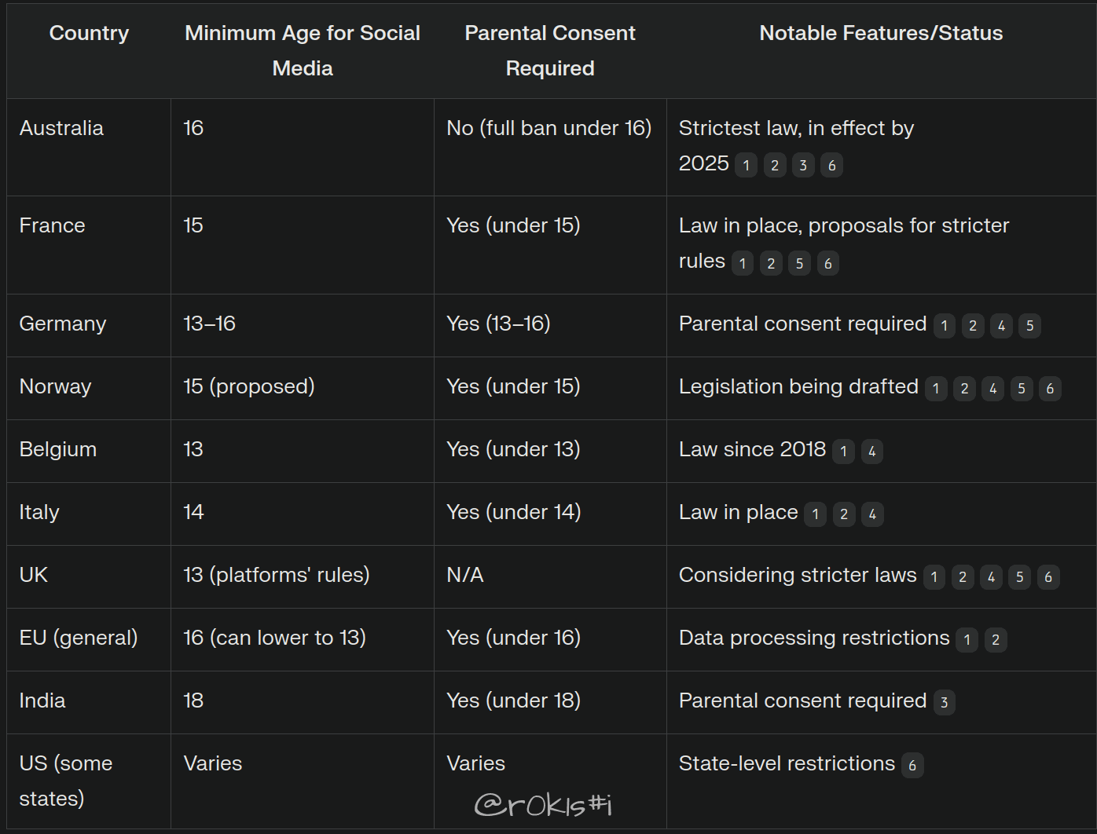Click Minimum Age for Social Media header
The image size is (1097, 834).
point(303,50)
